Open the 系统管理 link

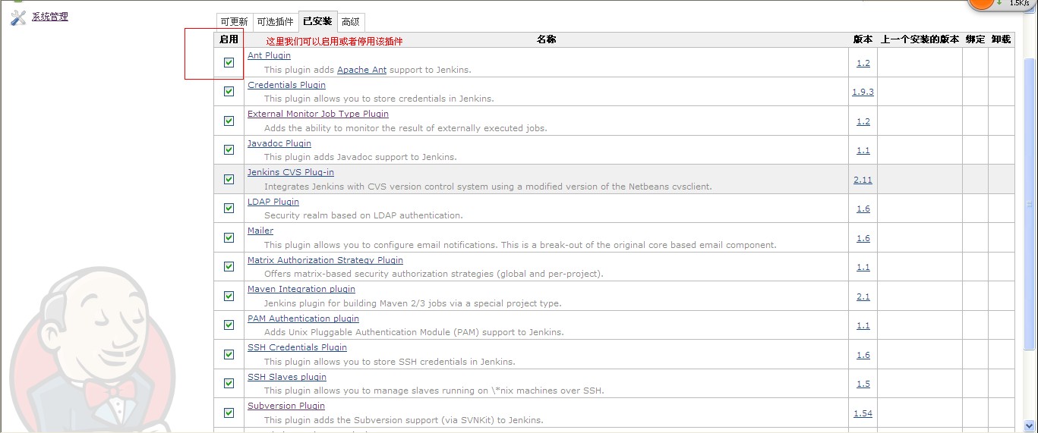coord(50,17)
